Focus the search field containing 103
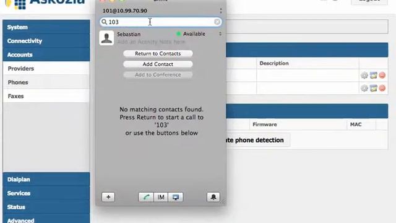Screen dimensions: 396x223 pyautogui.click(x=161, y=22)
